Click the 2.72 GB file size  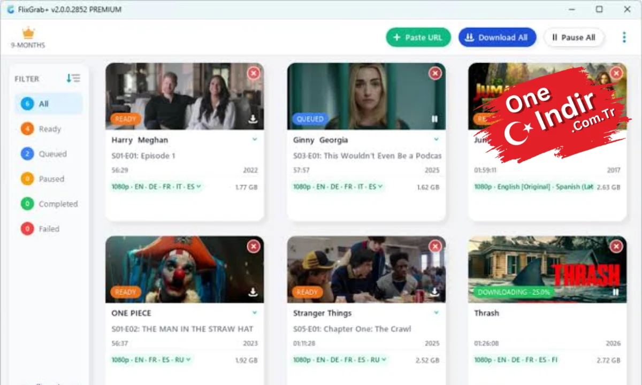pos(609,360)
